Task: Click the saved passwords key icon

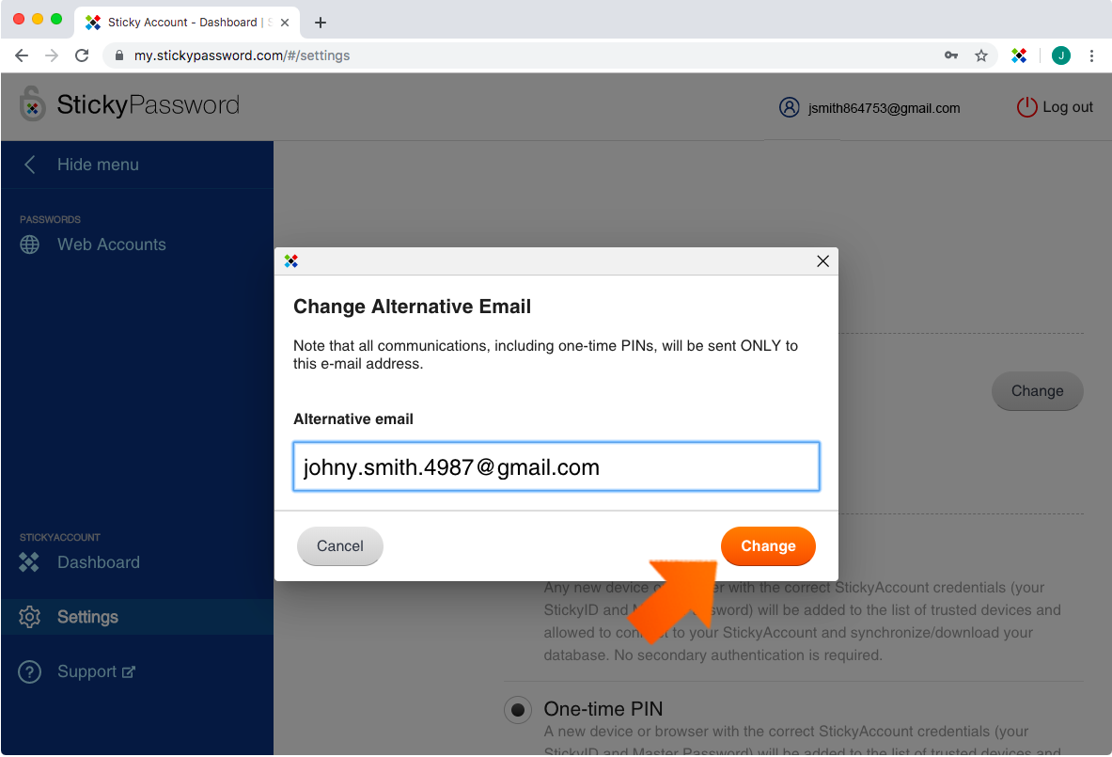Action: [951, 55]
